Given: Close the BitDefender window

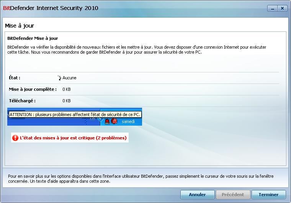Looking at the screenshot, I should pyautogui.click(x=282, y=8).
